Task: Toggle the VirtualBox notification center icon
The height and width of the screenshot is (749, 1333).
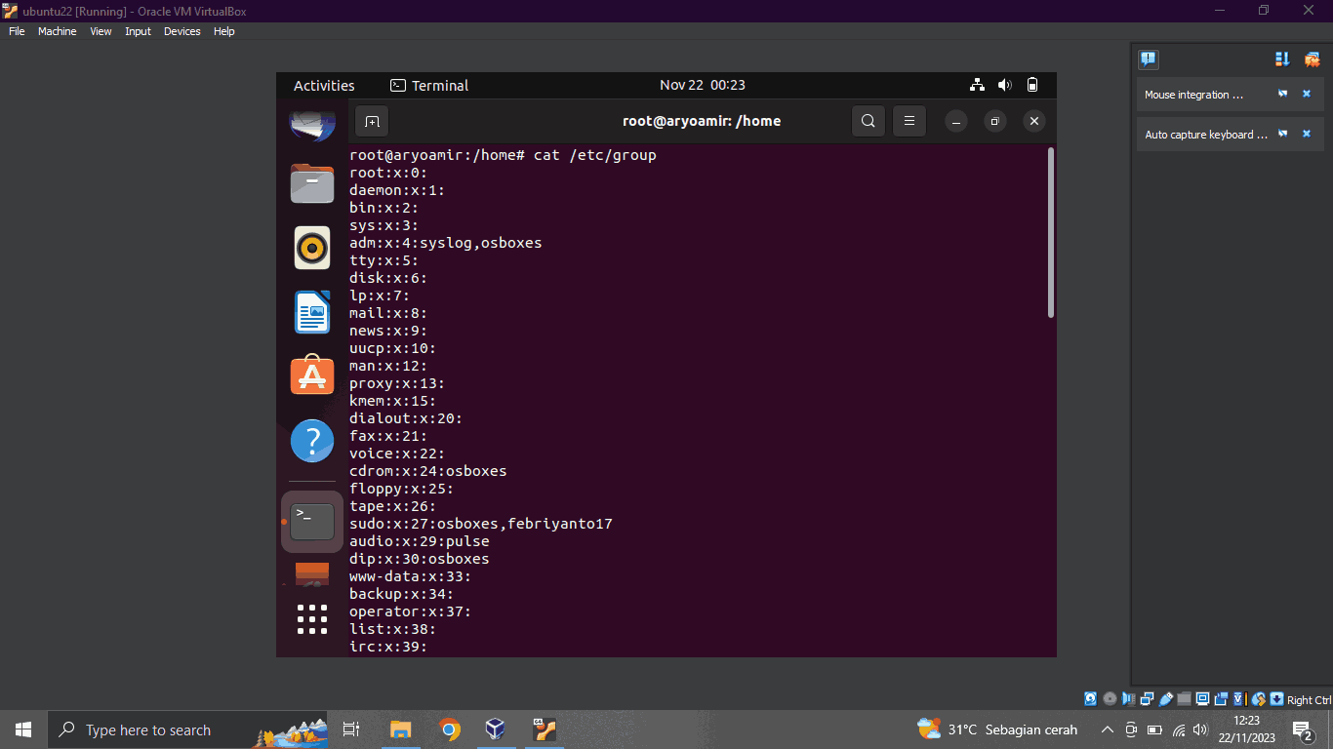Action: [1149, 59]
